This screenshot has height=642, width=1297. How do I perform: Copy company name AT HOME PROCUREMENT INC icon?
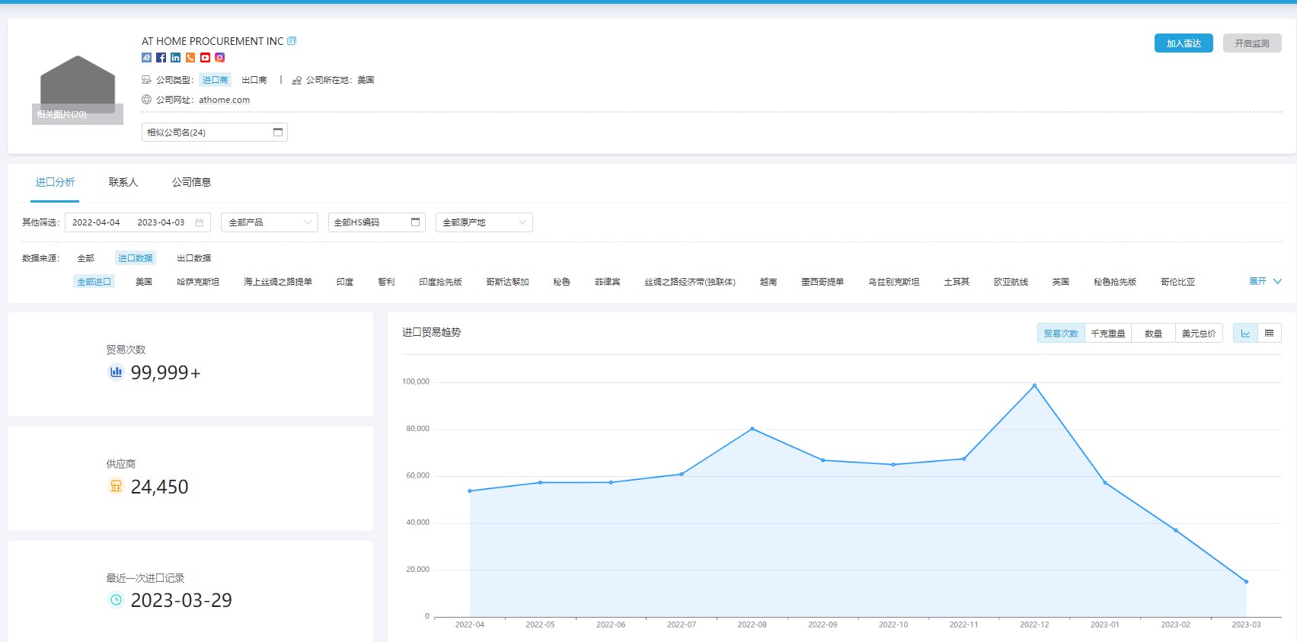pyautogui.click(x=292, y=41)
